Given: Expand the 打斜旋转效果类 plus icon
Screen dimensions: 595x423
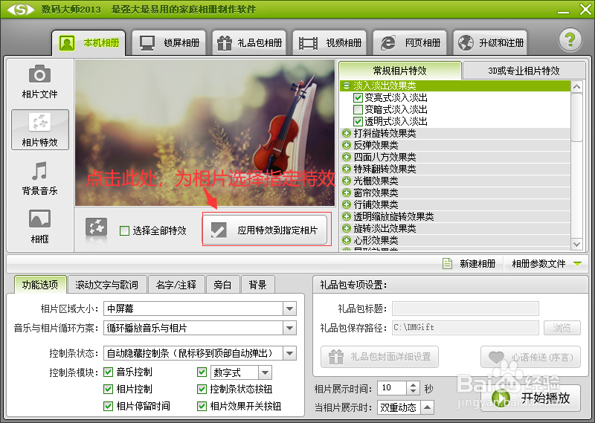Looking at the screenshot, I should (346, 133).
